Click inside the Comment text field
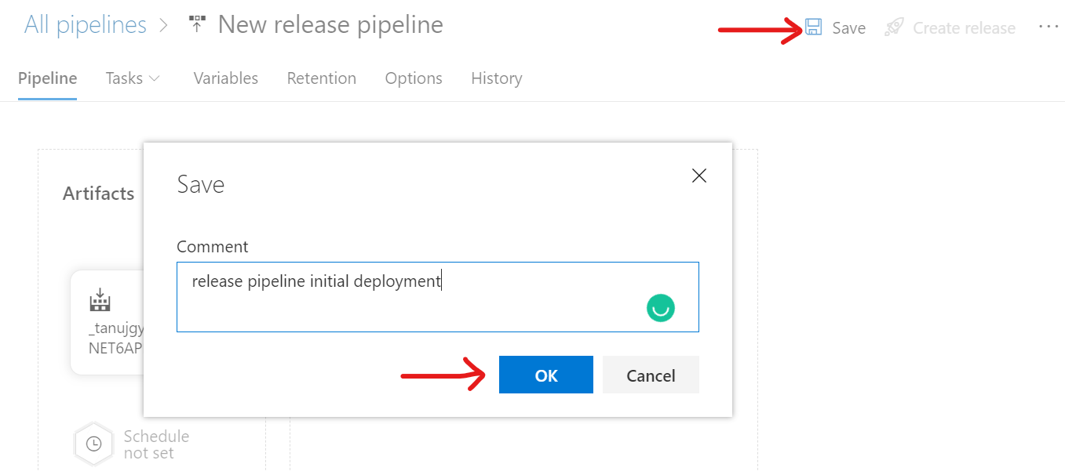 pos(437,297)
